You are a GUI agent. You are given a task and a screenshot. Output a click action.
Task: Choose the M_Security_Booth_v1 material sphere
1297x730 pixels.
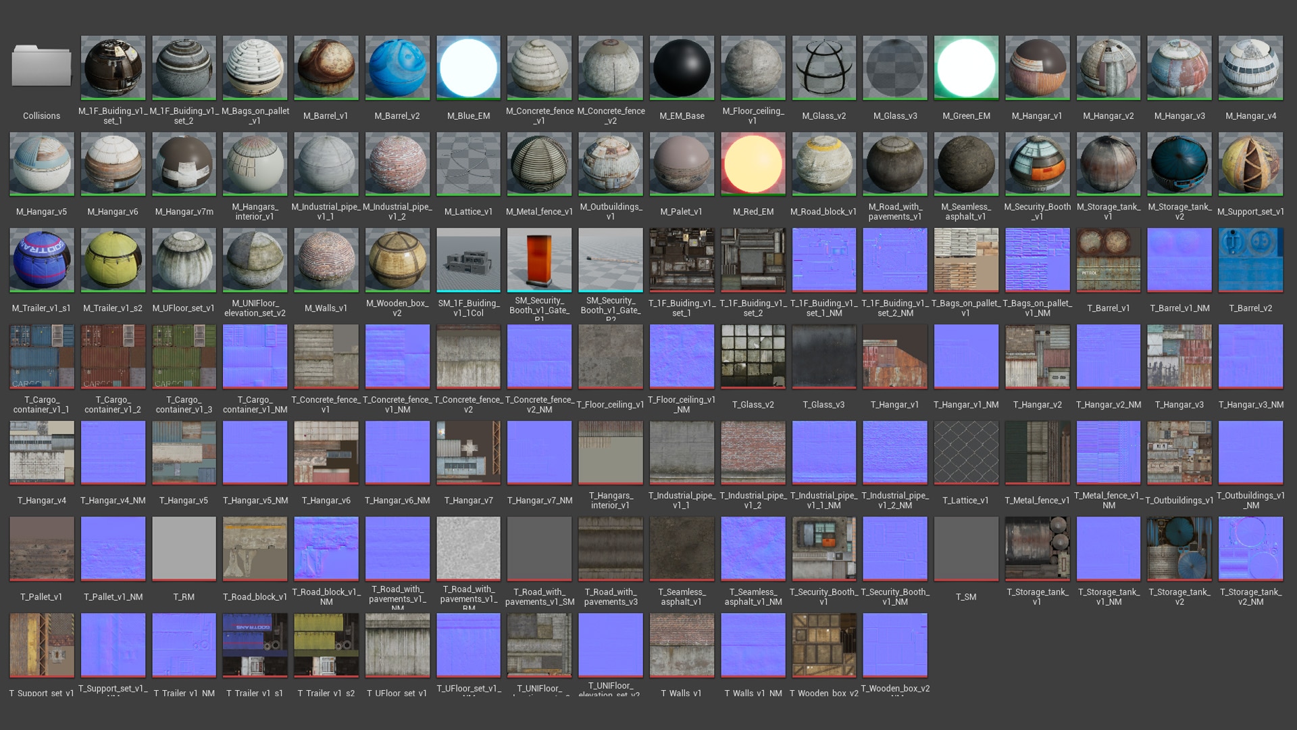[x=1037, y=164]
